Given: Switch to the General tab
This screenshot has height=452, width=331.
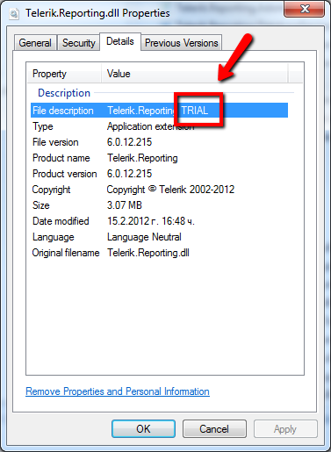Looking at the screenshot, I should pyautogui.click(x=35, y=43).
